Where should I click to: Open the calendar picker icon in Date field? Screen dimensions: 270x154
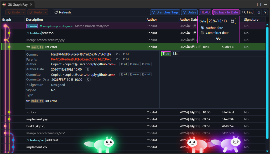pos(232,21)
